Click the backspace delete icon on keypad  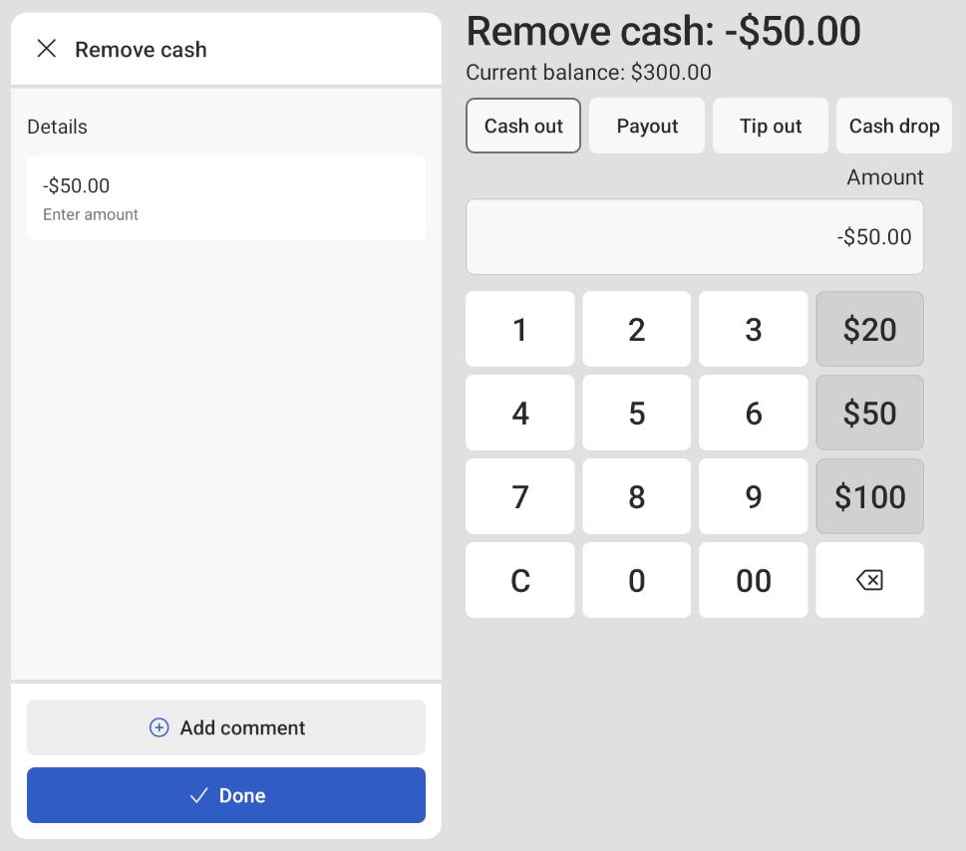pyautogui.click(x=870, y=581)
